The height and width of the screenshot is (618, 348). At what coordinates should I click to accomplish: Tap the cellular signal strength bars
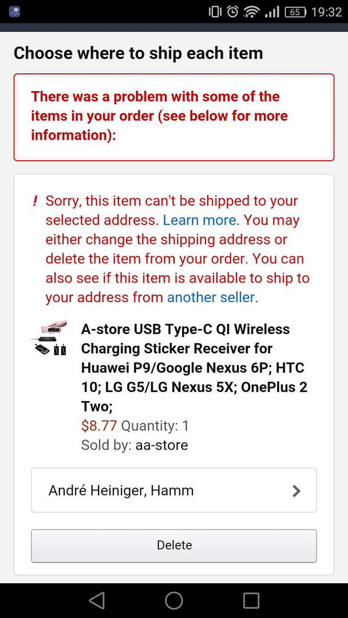pos(272,12)
